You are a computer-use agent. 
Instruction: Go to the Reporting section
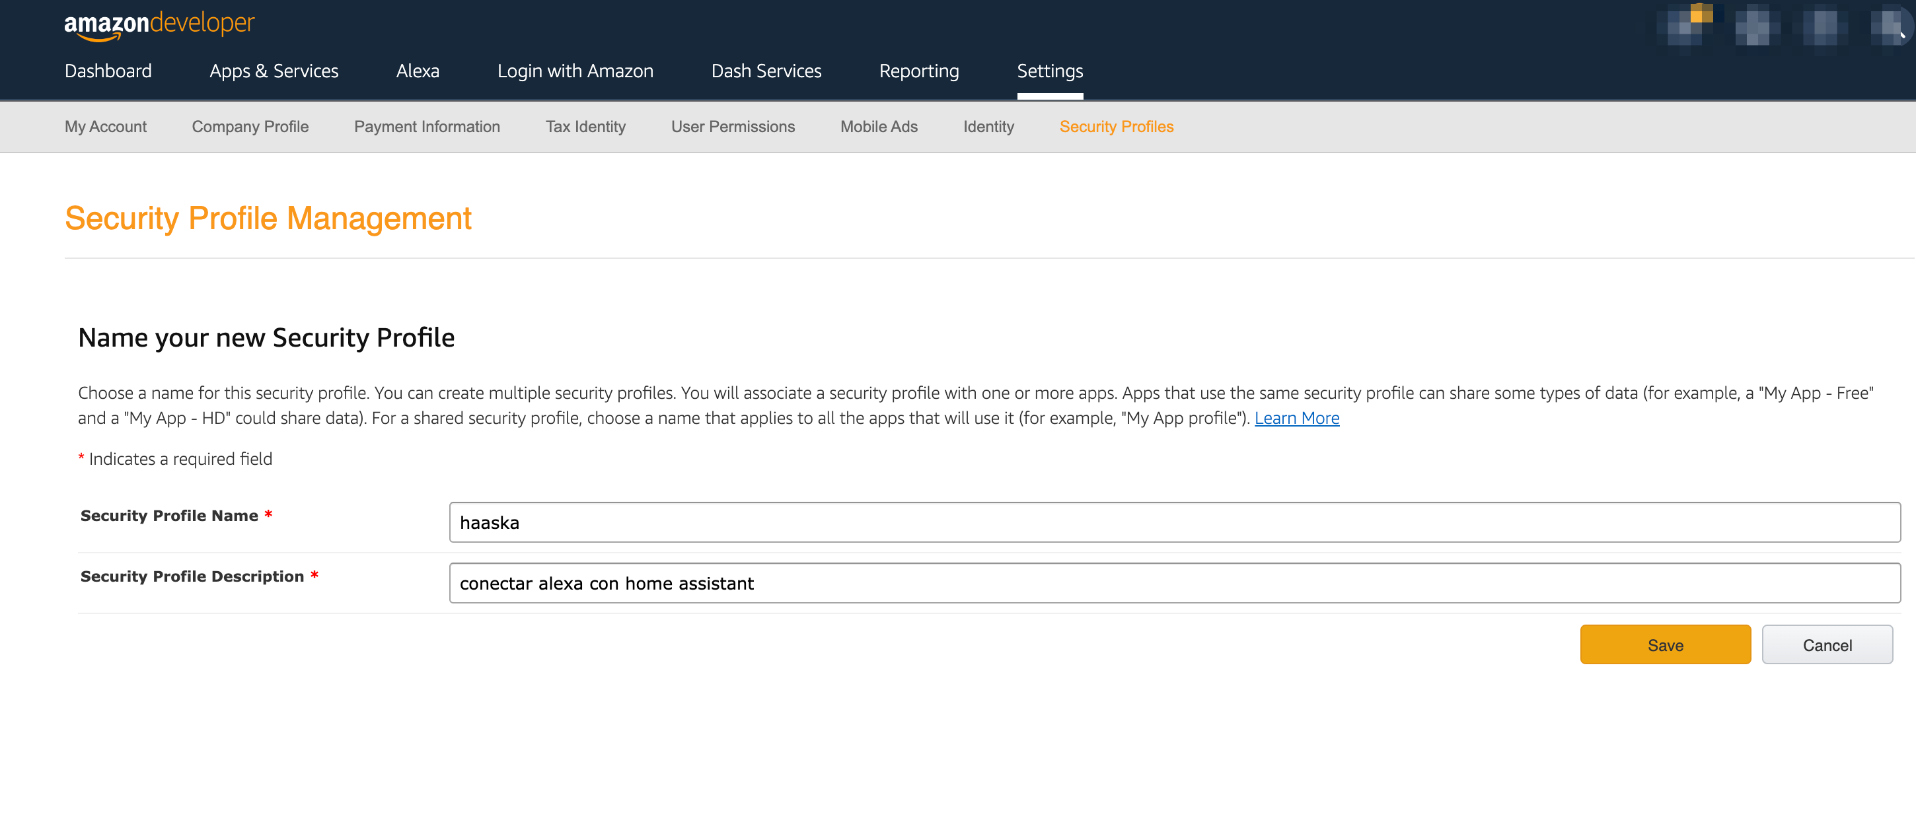(919, 71)
